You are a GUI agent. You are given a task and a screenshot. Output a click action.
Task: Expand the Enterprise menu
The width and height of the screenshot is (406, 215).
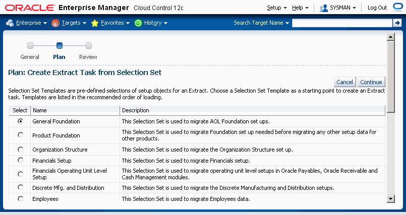pos(31,23)
